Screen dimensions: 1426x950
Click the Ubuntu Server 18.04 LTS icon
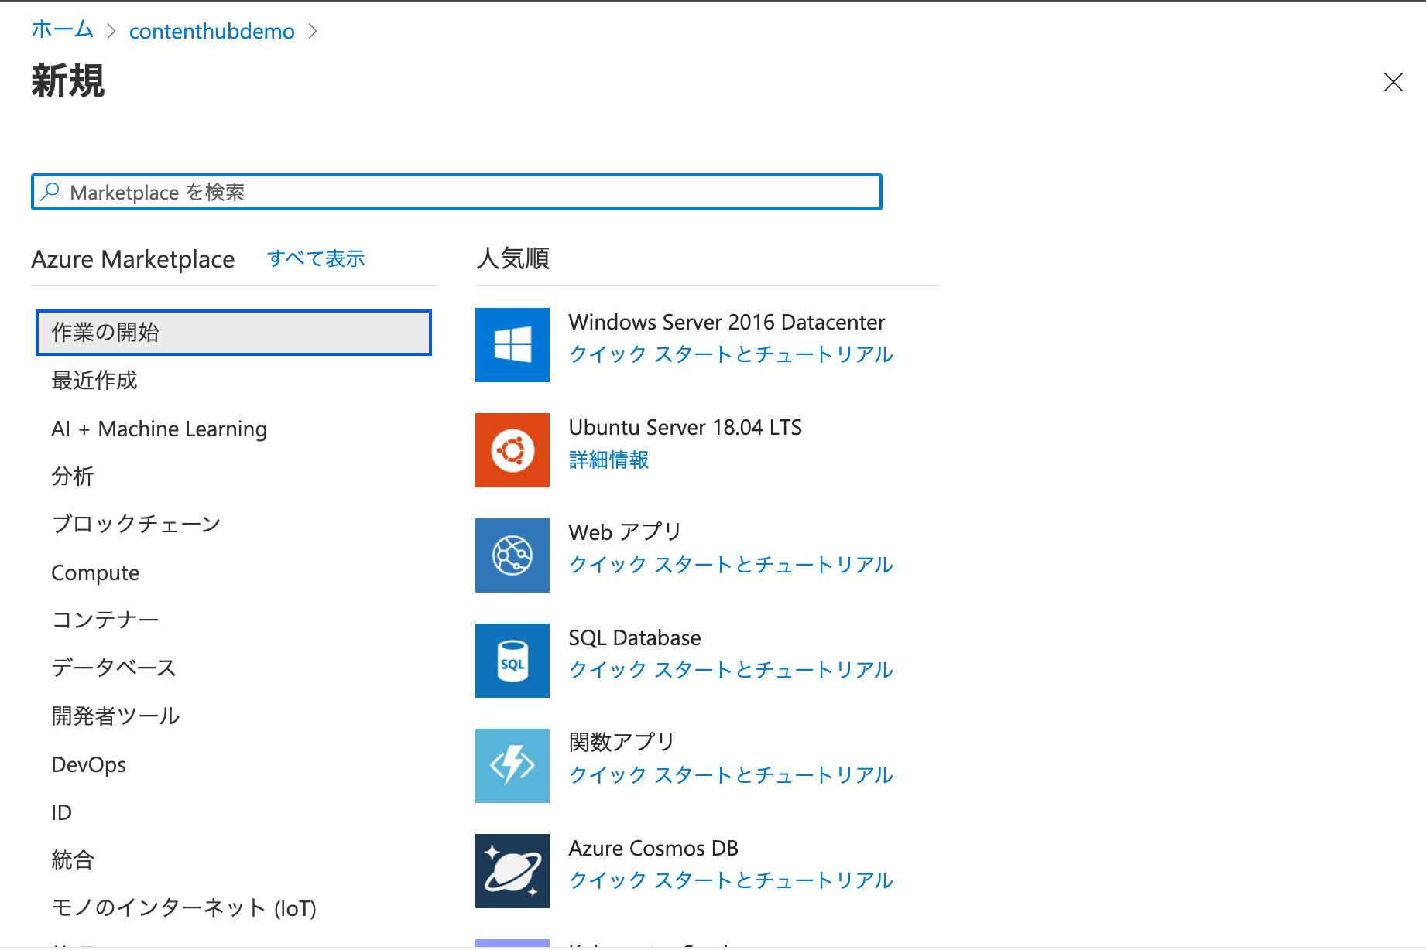(512, 450)
